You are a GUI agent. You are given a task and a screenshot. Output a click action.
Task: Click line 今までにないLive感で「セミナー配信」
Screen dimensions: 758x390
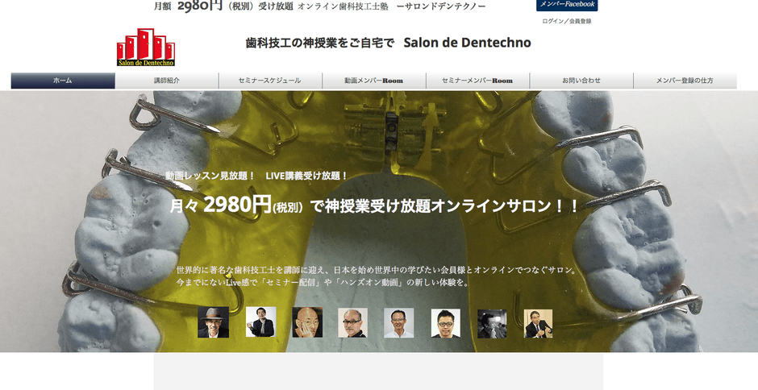323,282
